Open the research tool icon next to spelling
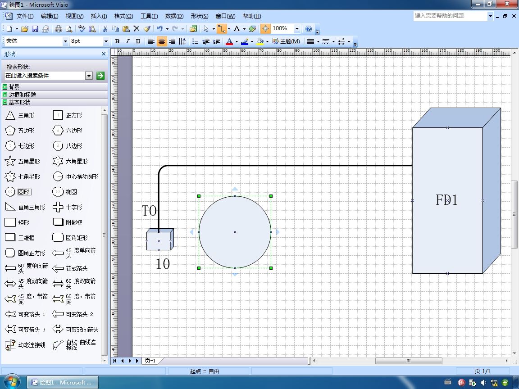The height and width of the screenshot is (389, 519). point(92,29)
